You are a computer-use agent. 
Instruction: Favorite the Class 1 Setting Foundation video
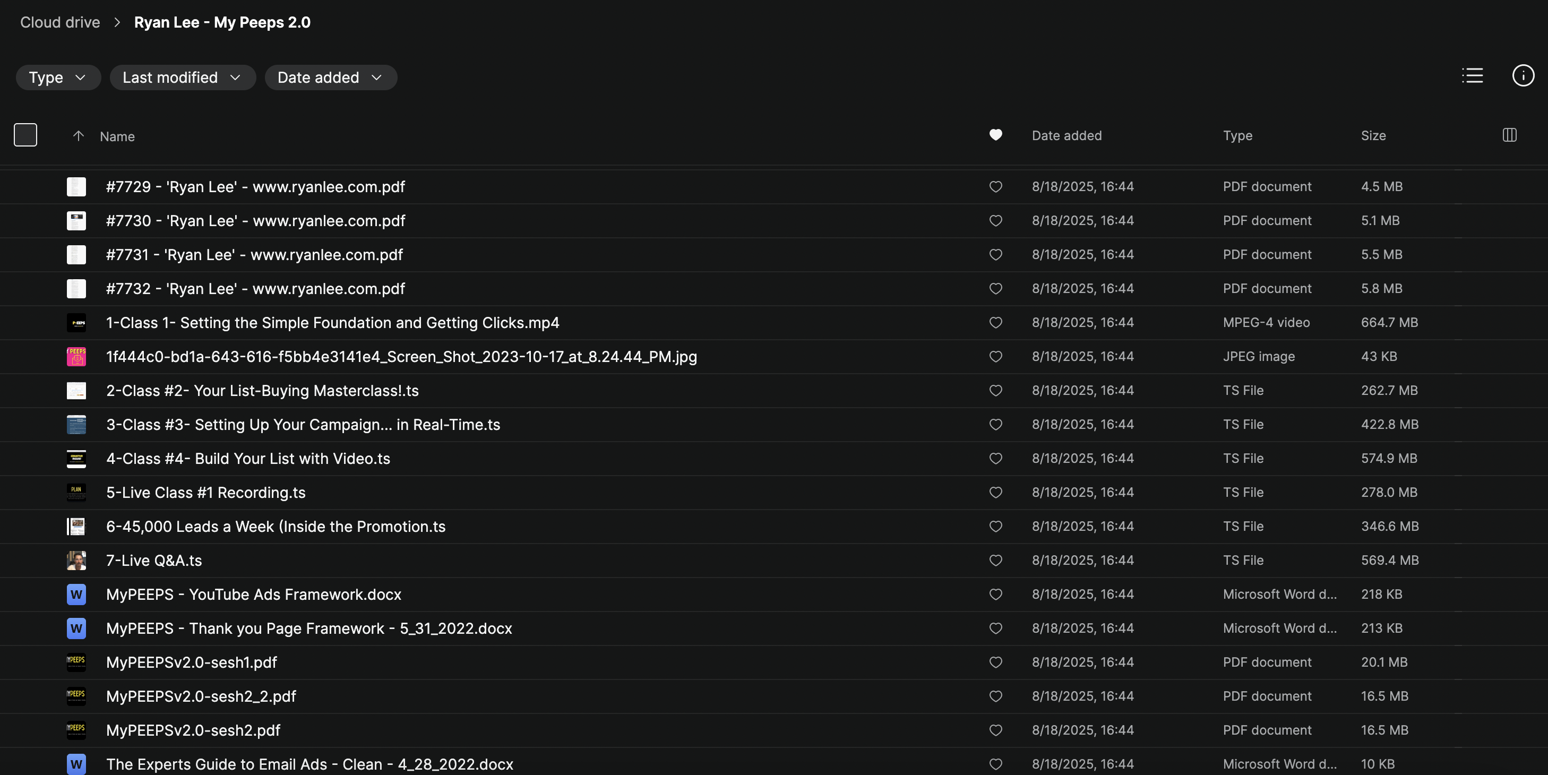[995, 323]
